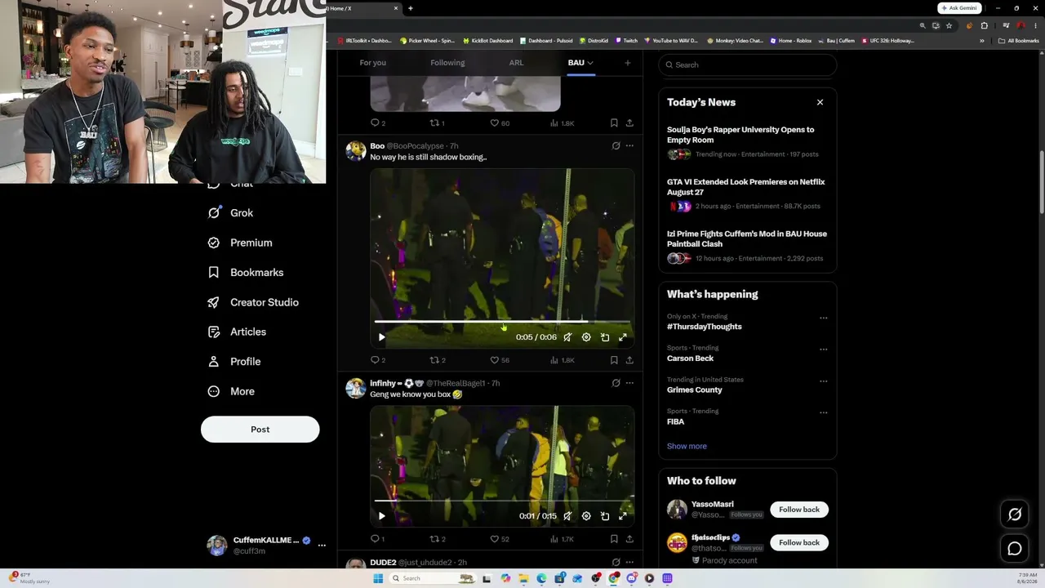
Task: Bookmark infinhy's post
Action: click(x=614, y=539)
